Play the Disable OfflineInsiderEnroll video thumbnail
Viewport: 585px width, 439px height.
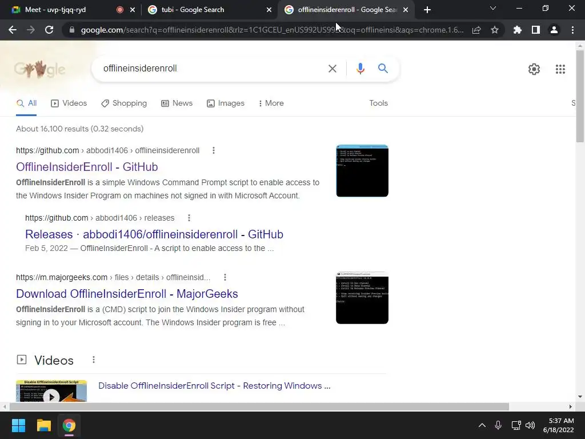(x=51, y=391)
